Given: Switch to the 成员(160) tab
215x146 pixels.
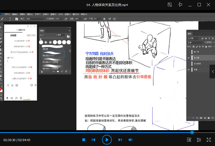Looking at the screenshot, I should tap(31, 35).
